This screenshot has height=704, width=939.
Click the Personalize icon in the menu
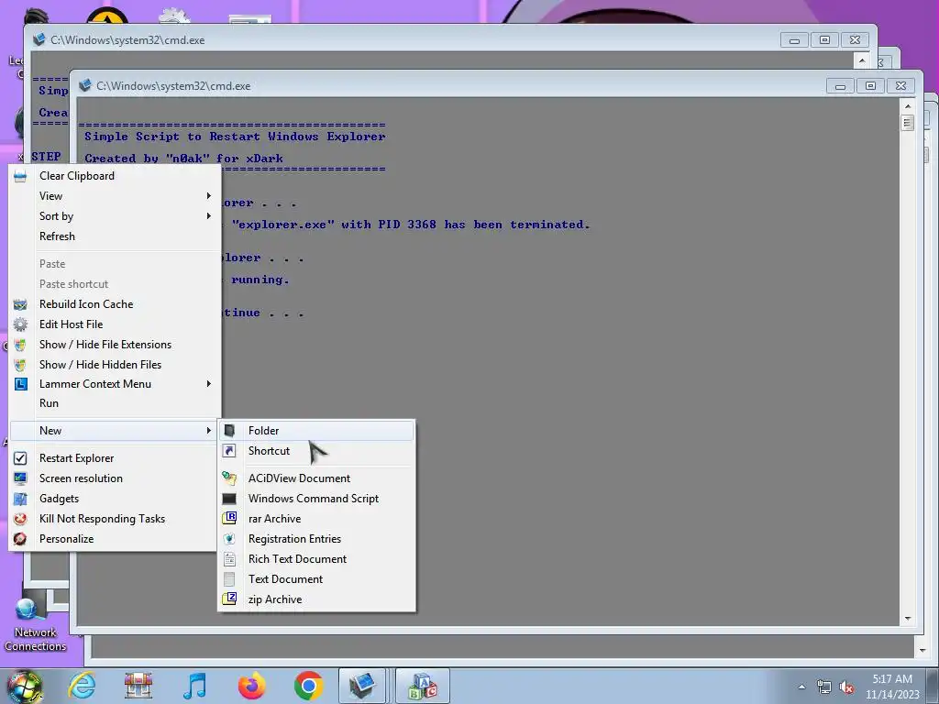(20, 539)
